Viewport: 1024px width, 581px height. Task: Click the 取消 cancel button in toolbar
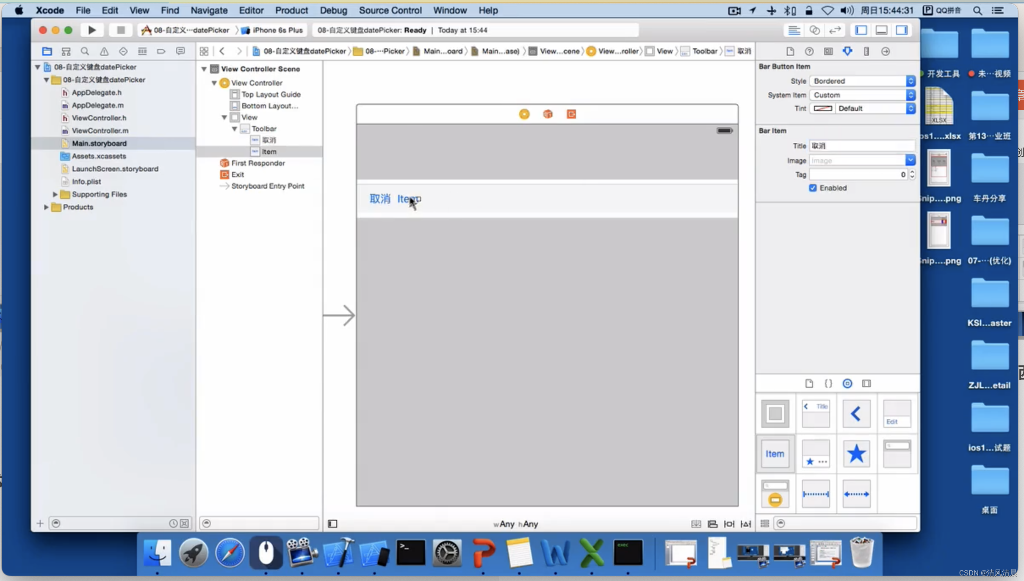(380, 199)
